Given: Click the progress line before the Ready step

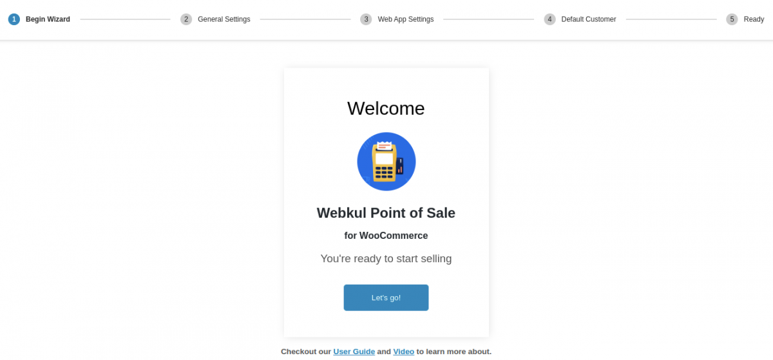Looking at the screenshot, I should [671, 19].
